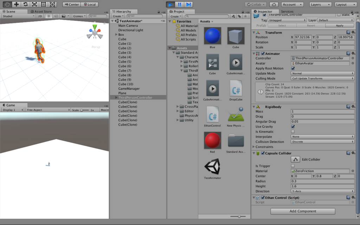Open the Layout menu

[x=345, y=4]
